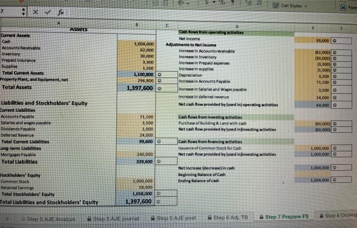Screen dimensions: 357x228
Task: Select Increase in Accounts Payable 71,100 cell
Action: 312,82
